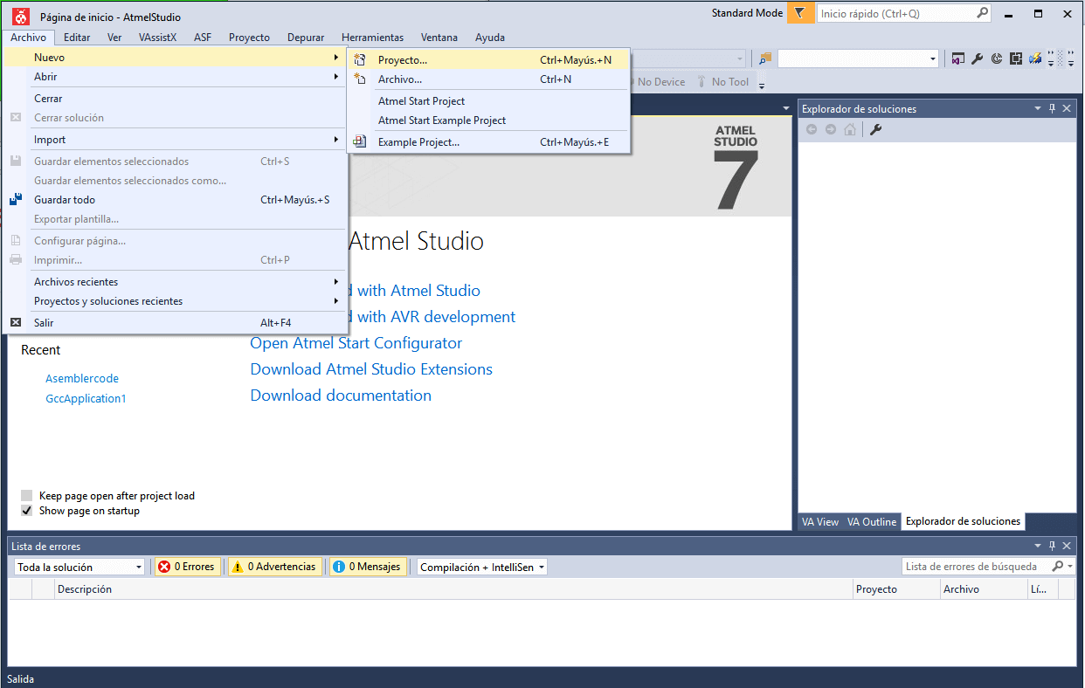Click the device programming lightning icon
Image resolution: width=1085 pixels, height=688 pixels.
pyautogui.click(x=1035, y=58)
